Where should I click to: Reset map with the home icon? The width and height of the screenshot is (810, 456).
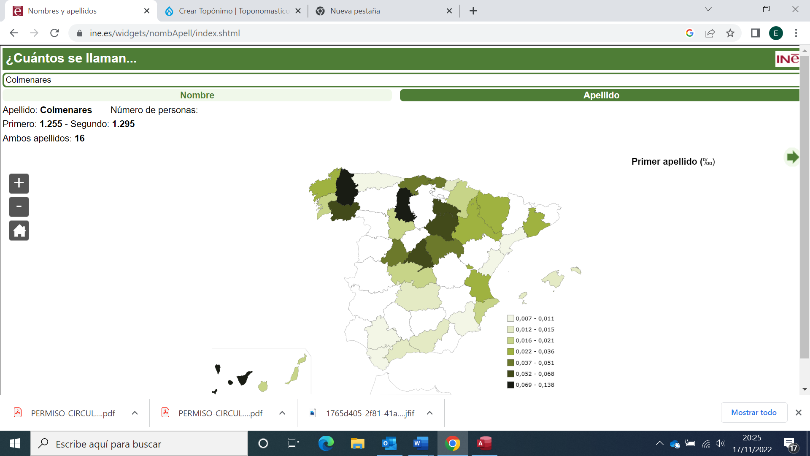click(19, 231)
